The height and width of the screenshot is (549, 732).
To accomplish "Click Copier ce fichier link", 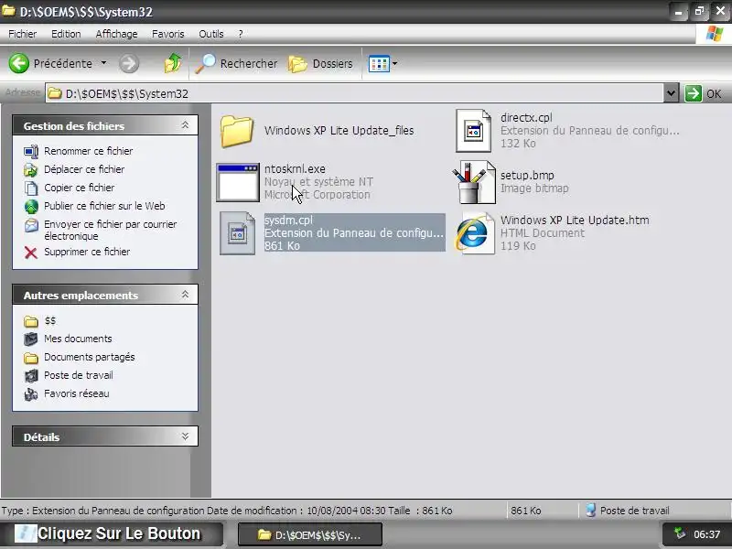I will click(79, 188).
